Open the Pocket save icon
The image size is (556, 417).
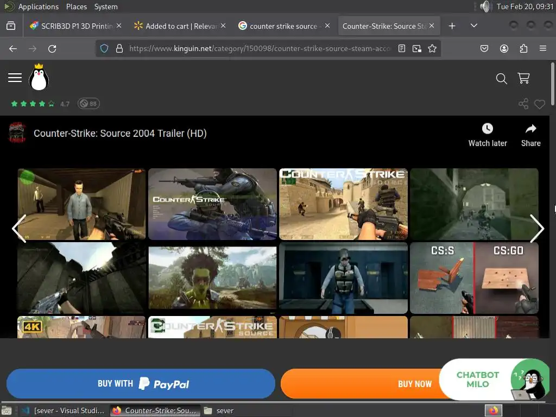tap(484, 48)
